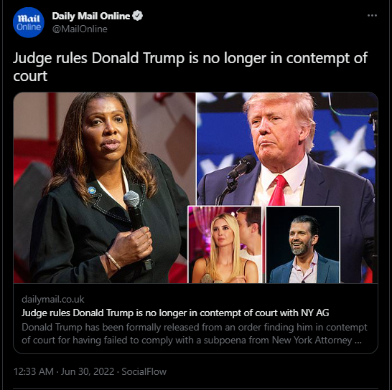View the inset thumbnail of bearded man
Viewport: 392px width, 390px height.
click(x=303, y=244)
